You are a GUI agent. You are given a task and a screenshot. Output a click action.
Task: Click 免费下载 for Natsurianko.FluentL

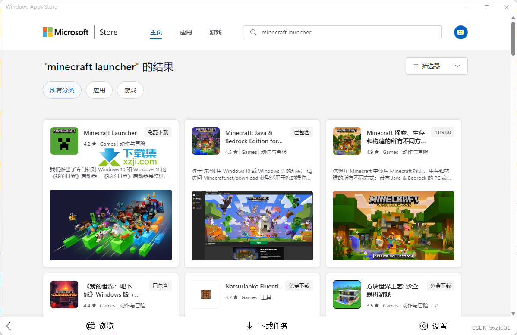click(299, 285)
